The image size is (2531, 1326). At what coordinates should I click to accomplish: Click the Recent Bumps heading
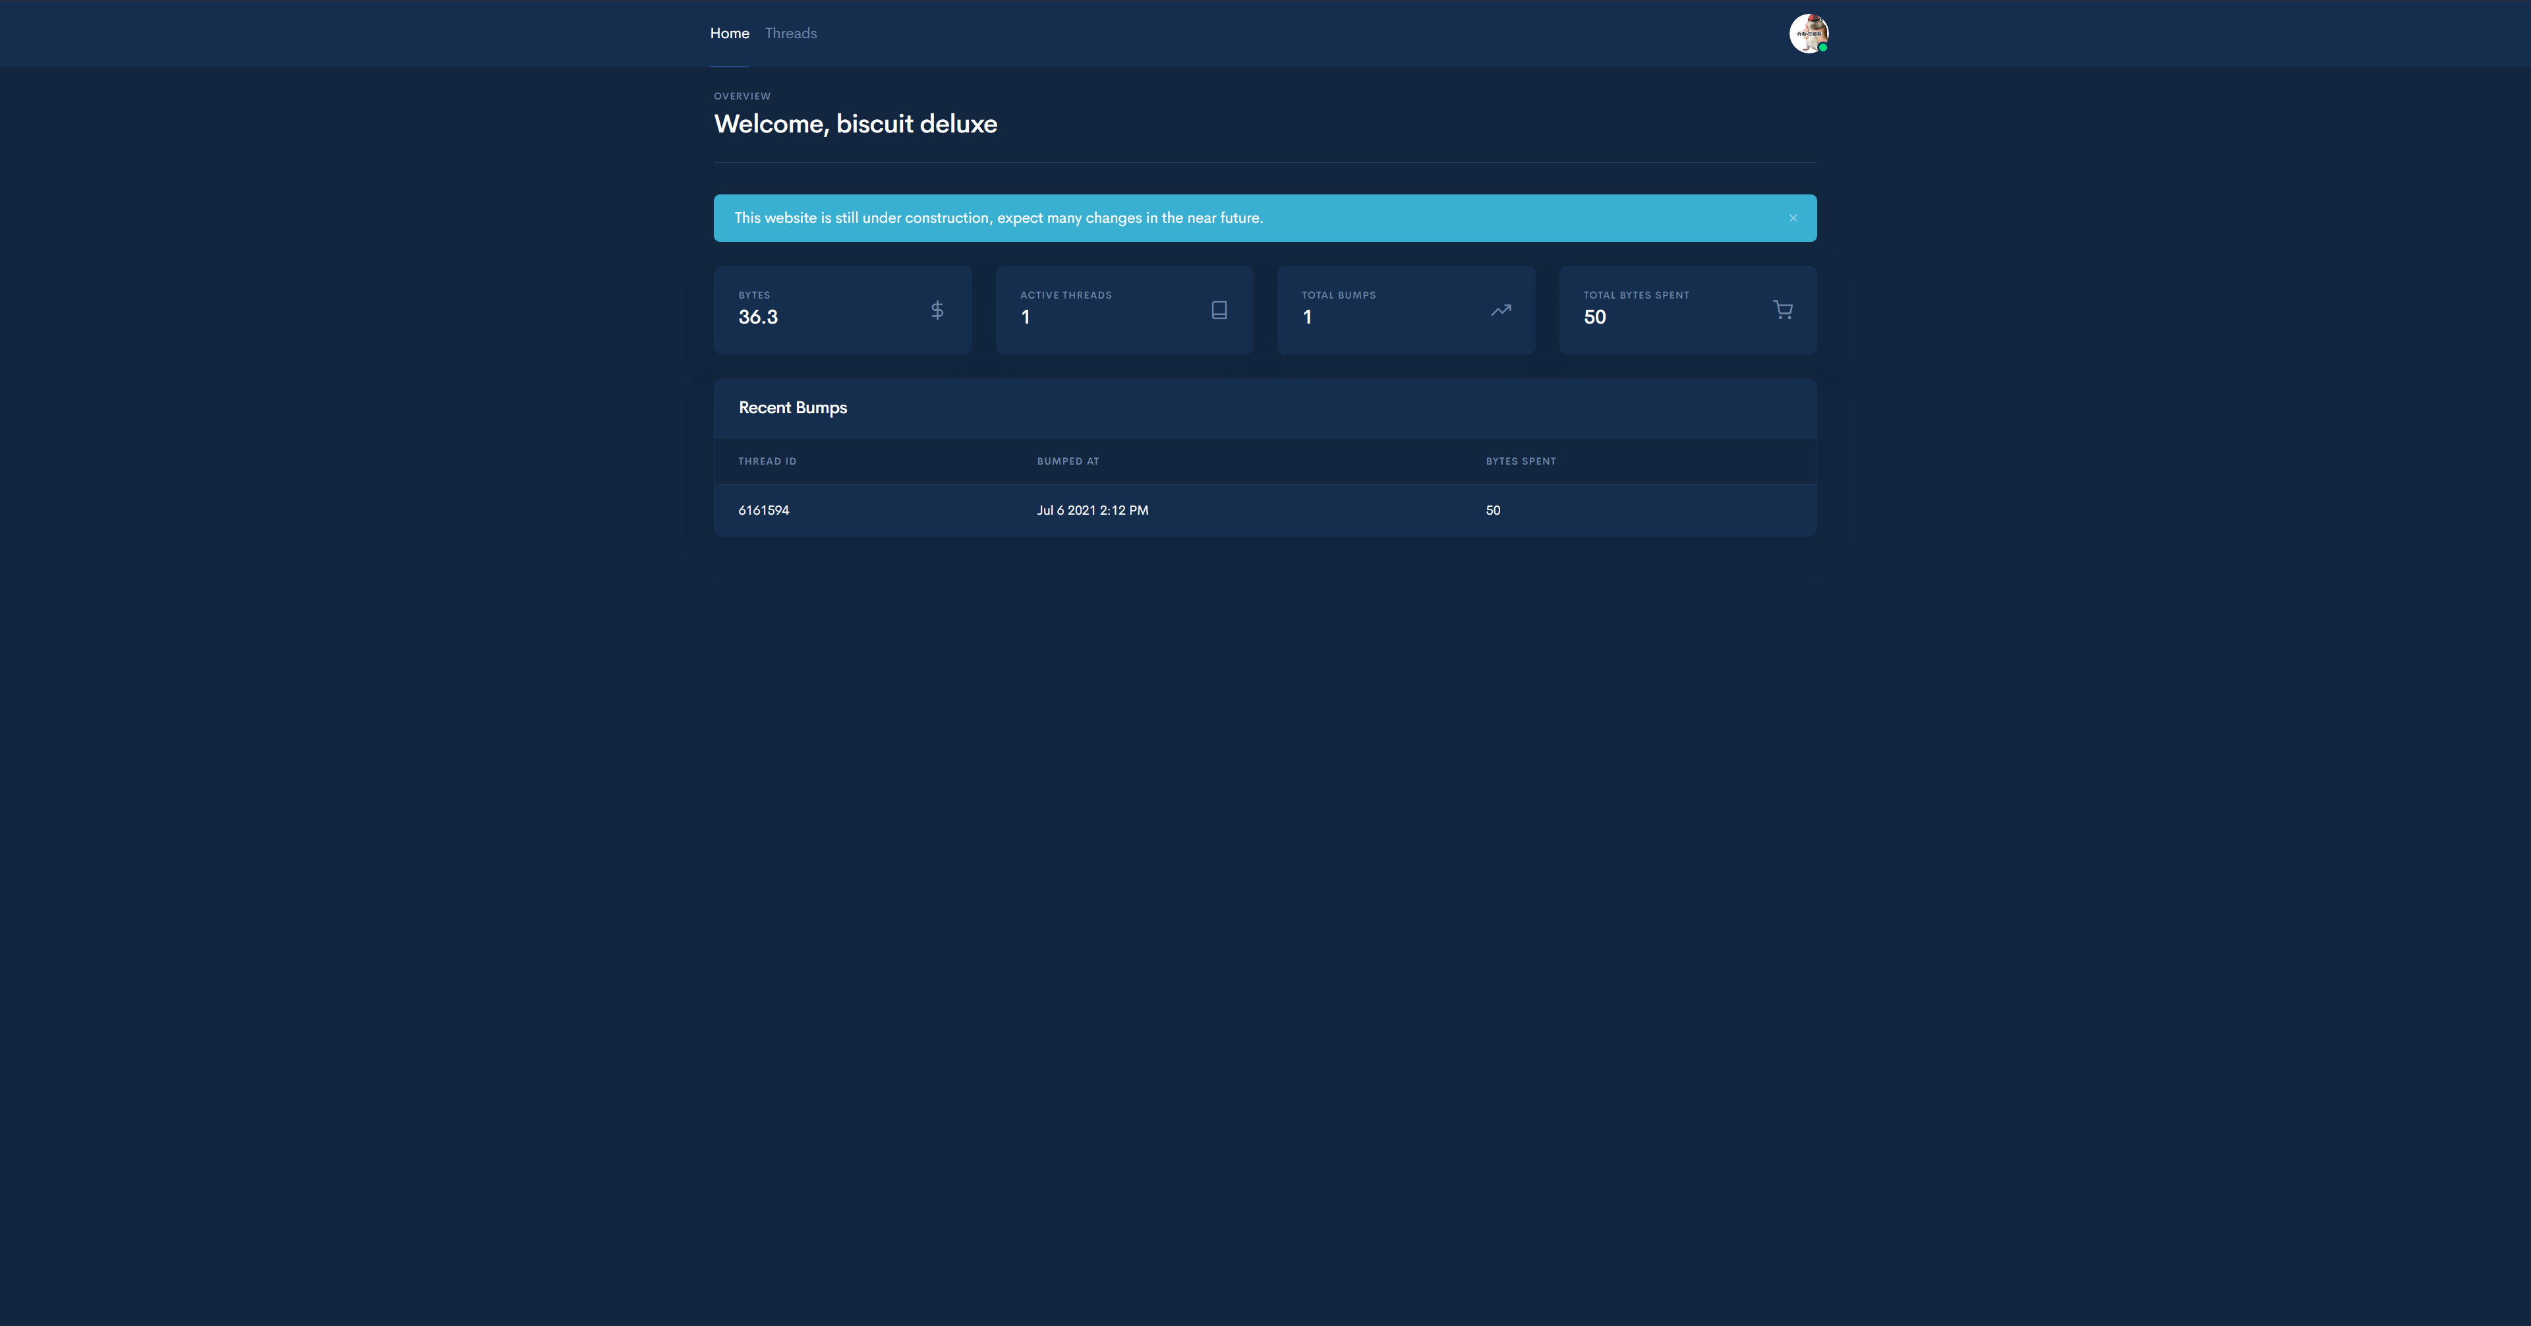pyautogui.click(x=792, y=408)
